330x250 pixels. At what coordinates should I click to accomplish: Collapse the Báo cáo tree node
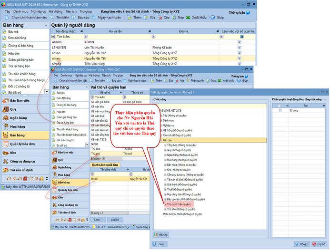[x=161, y=140]
